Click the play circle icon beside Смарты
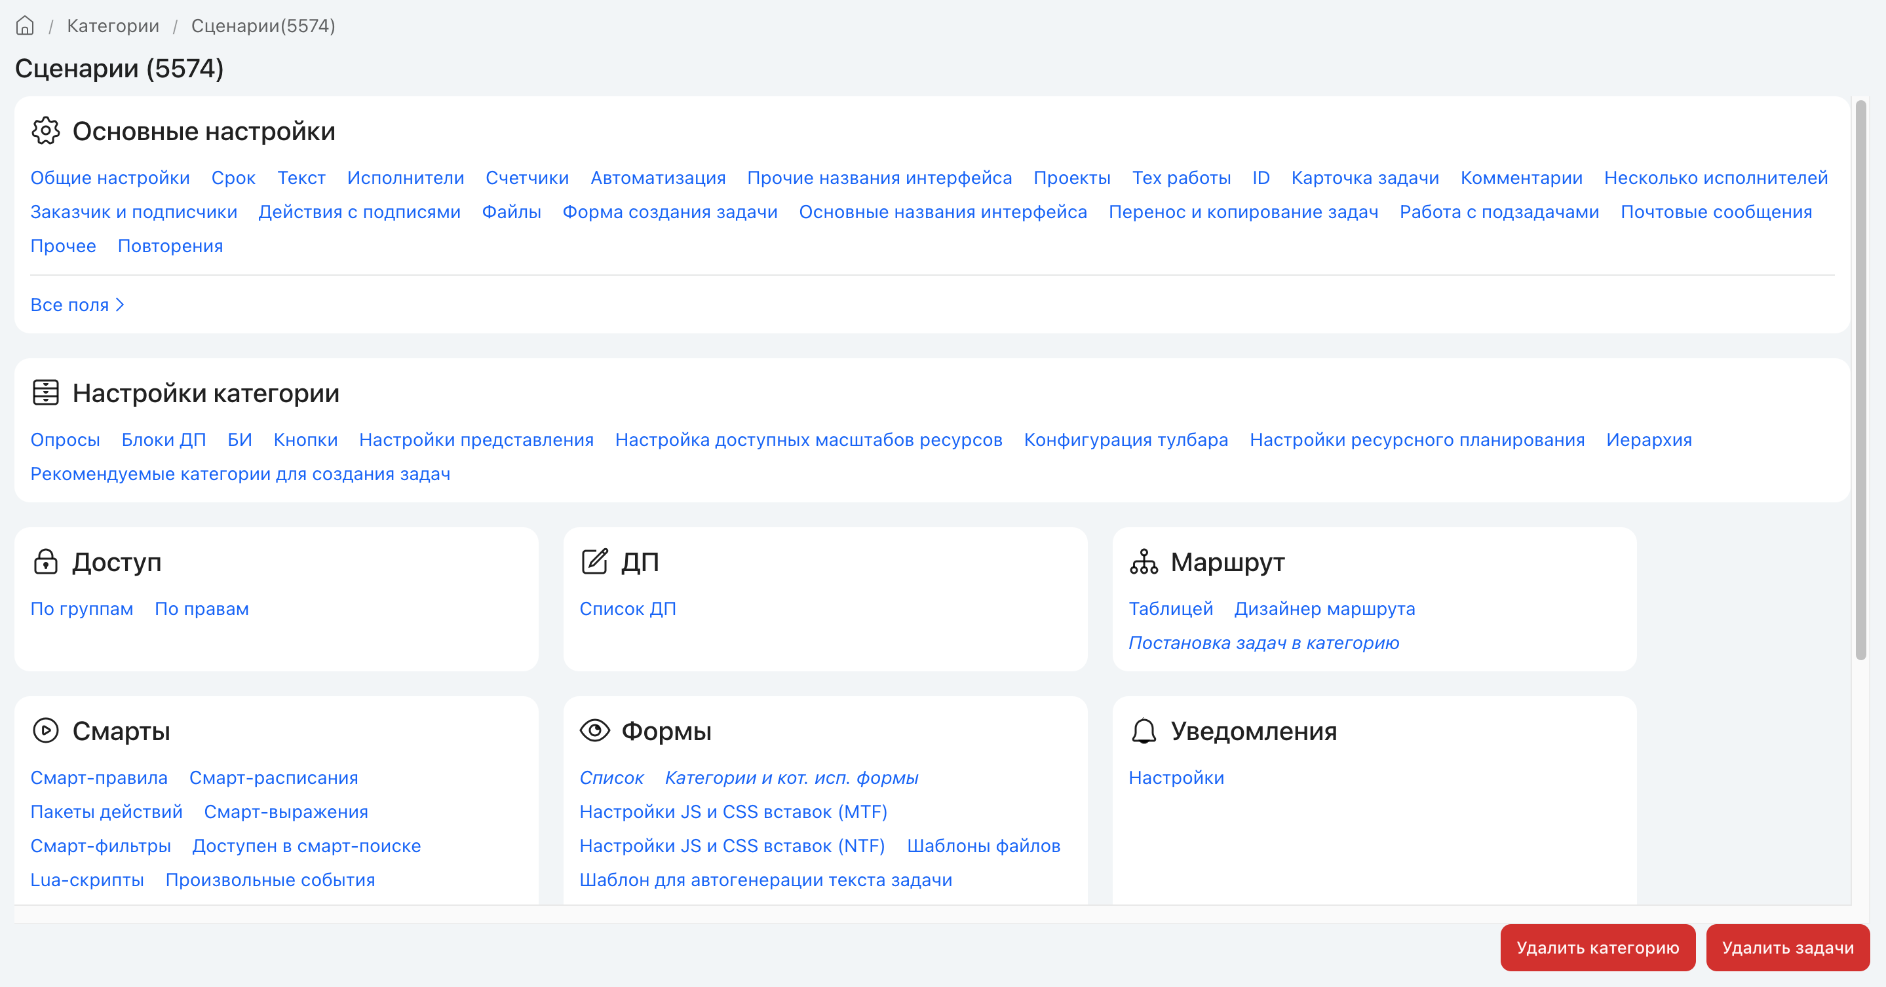Screen dimensions: 1886x987 click(x=45, y=730)
